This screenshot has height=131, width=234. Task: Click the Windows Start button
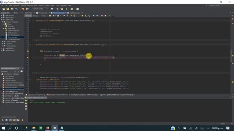coord(3,128)
